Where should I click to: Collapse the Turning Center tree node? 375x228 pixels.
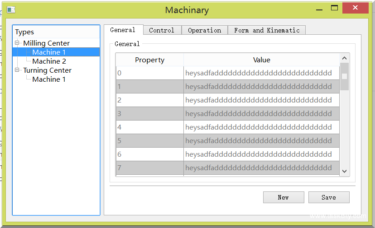coord(17,70)
